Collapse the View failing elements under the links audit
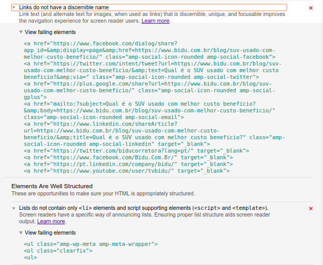 (21, 32)
